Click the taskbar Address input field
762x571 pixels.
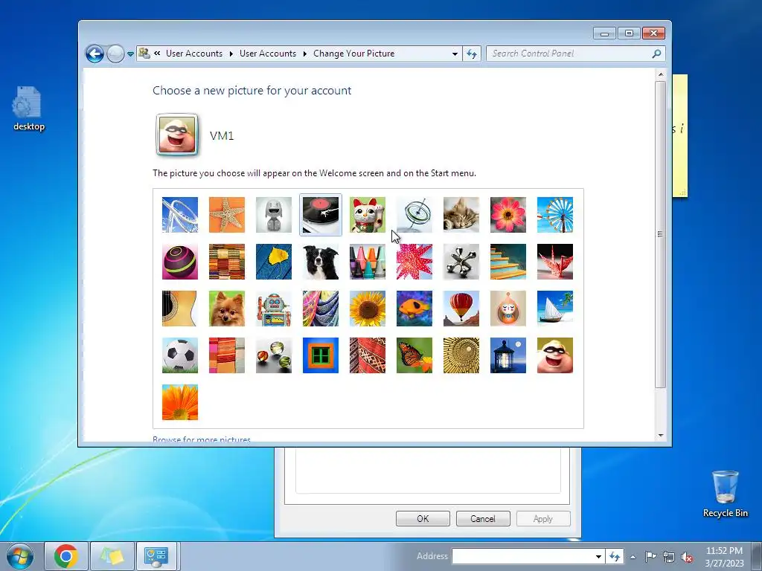click(x=523, y=556)
